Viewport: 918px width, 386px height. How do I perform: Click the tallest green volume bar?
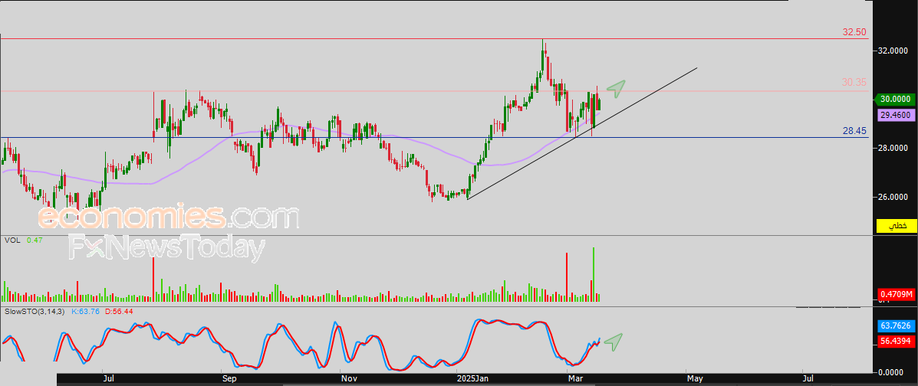[x=594, y=274]
